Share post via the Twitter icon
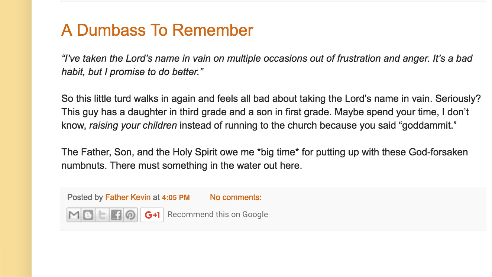492x277 pixels. point(102,215)
